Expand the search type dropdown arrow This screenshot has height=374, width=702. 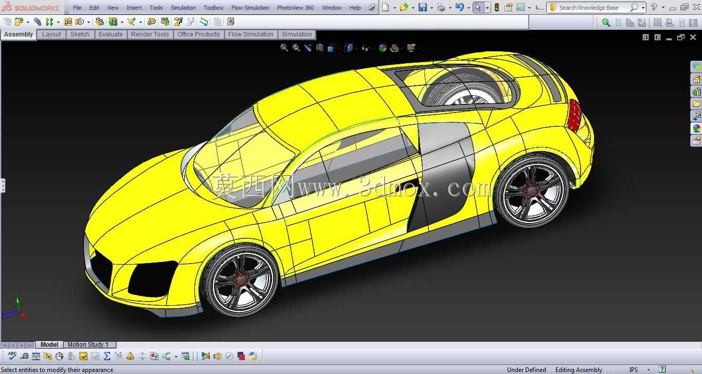click(643, 8)
